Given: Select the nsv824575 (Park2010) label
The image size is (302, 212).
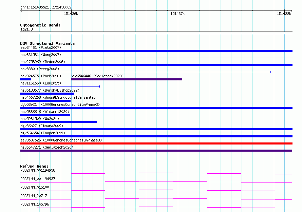Looking at the screenshot, I should (41, 76).
